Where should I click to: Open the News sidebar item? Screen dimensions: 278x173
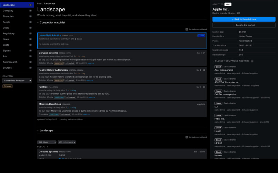17,39
